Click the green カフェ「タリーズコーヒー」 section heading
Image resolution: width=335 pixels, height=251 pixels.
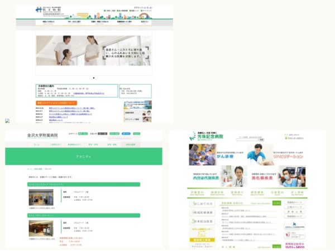tap(84, 215)
